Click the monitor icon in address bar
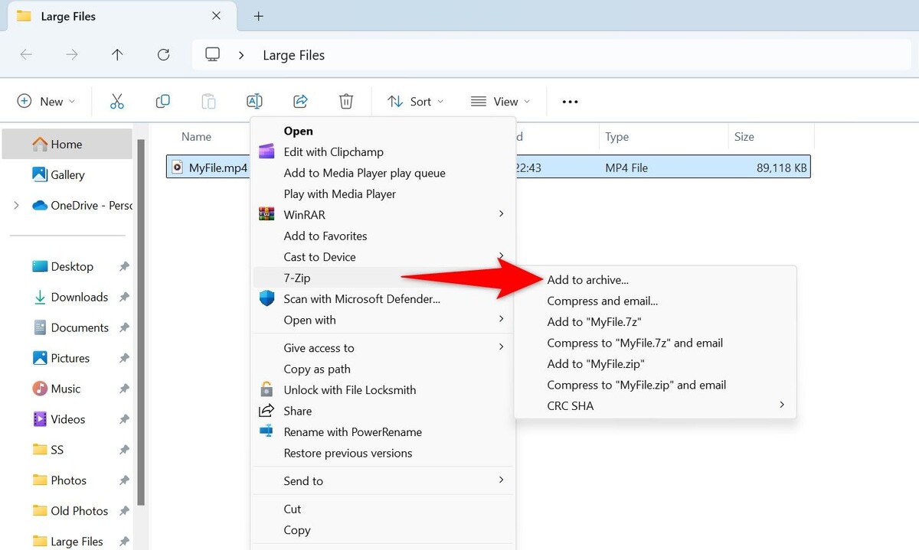Screen dimensions: 919x550 pos(213,54)
